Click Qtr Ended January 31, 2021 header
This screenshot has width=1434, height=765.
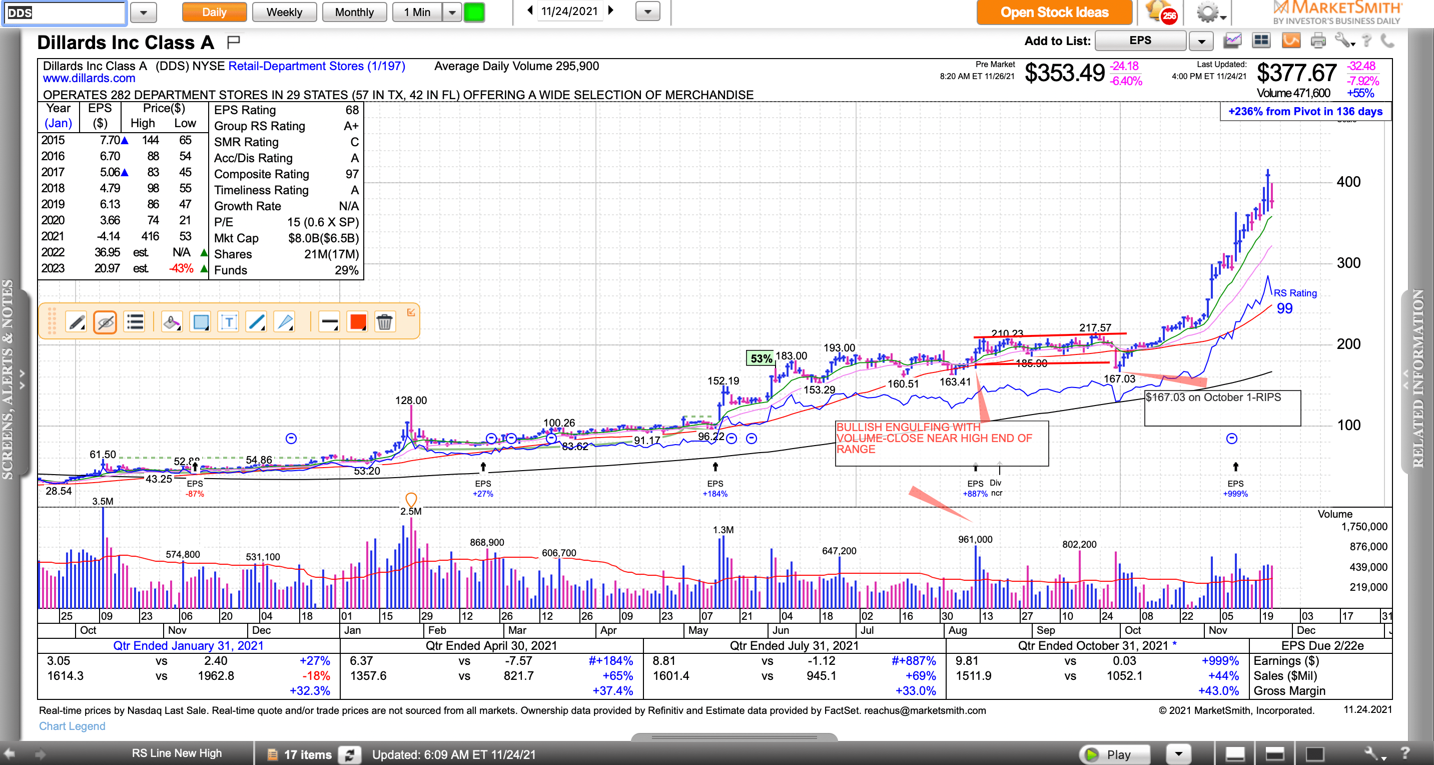[x=188, y=646]
